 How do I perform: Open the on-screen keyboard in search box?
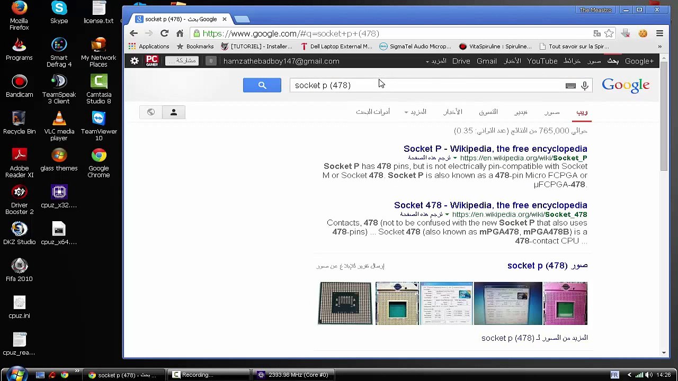570,85
